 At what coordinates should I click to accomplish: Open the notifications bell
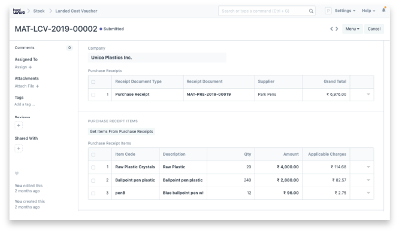383,10
